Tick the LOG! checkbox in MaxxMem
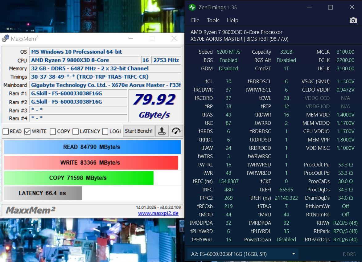362x262 pixels. click(x=105, y=131)
